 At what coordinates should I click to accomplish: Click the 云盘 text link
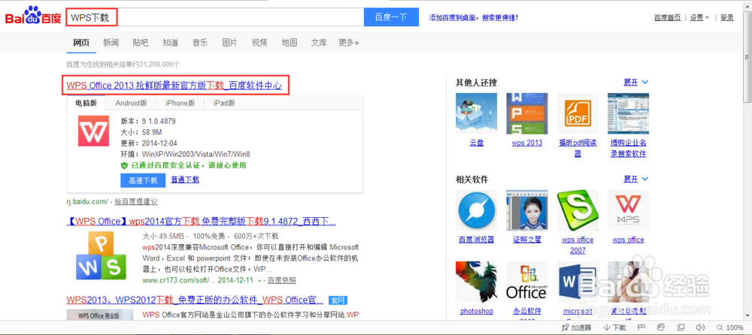[x=476, y=143]
